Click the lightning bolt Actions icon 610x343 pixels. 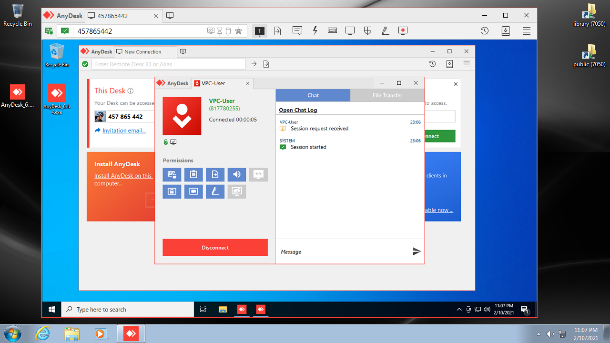coord(315,31)
